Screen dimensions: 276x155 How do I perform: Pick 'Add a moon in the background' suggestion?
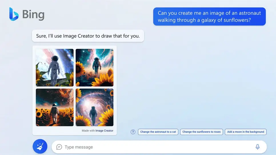tap(245, 132)
